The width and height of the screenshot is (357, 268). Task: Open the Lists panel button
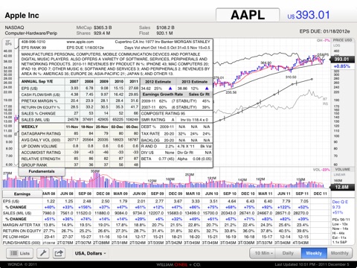(21, 253)
